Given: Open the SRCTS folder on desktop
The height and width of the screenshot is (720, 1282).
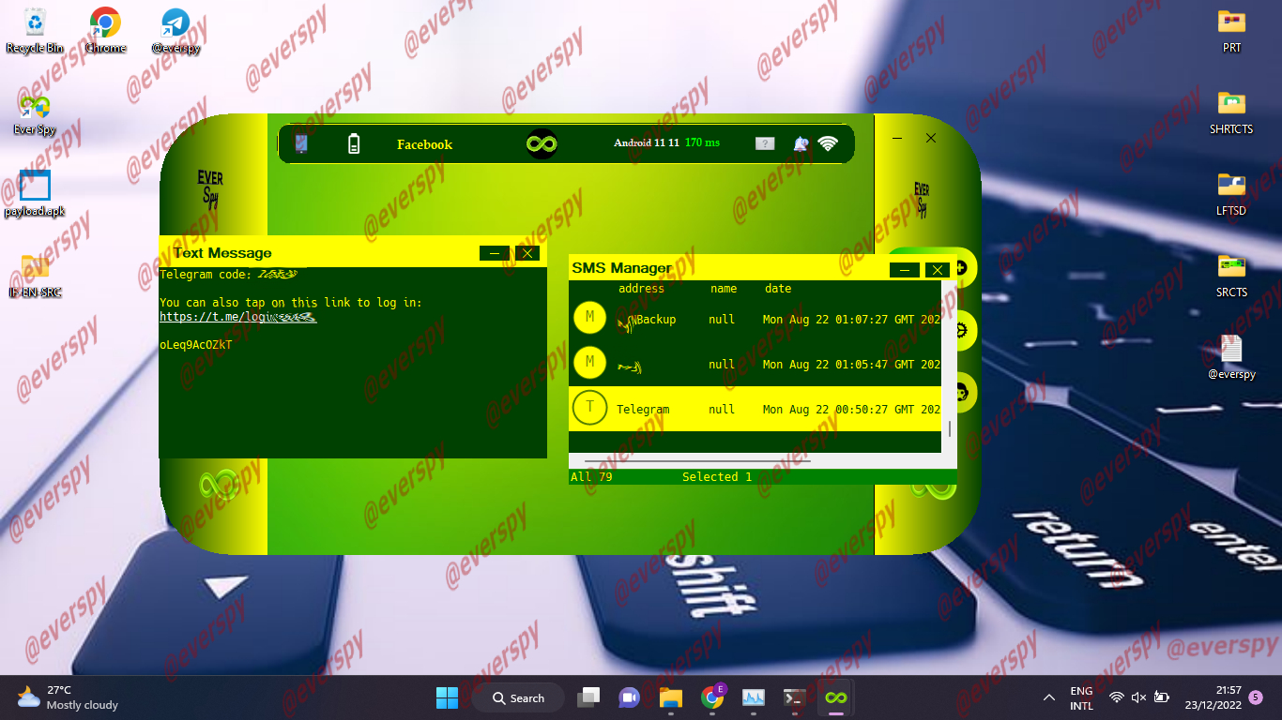Looking at the screenshot, I should pyautogui.click(x=1231, y=274).
